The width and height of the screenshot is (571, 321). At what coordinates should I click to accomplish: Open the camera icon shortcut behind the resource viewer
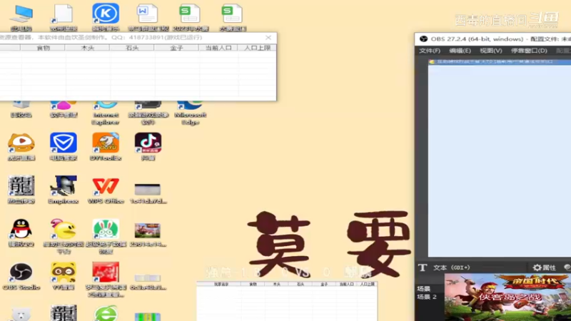(148, 106)
